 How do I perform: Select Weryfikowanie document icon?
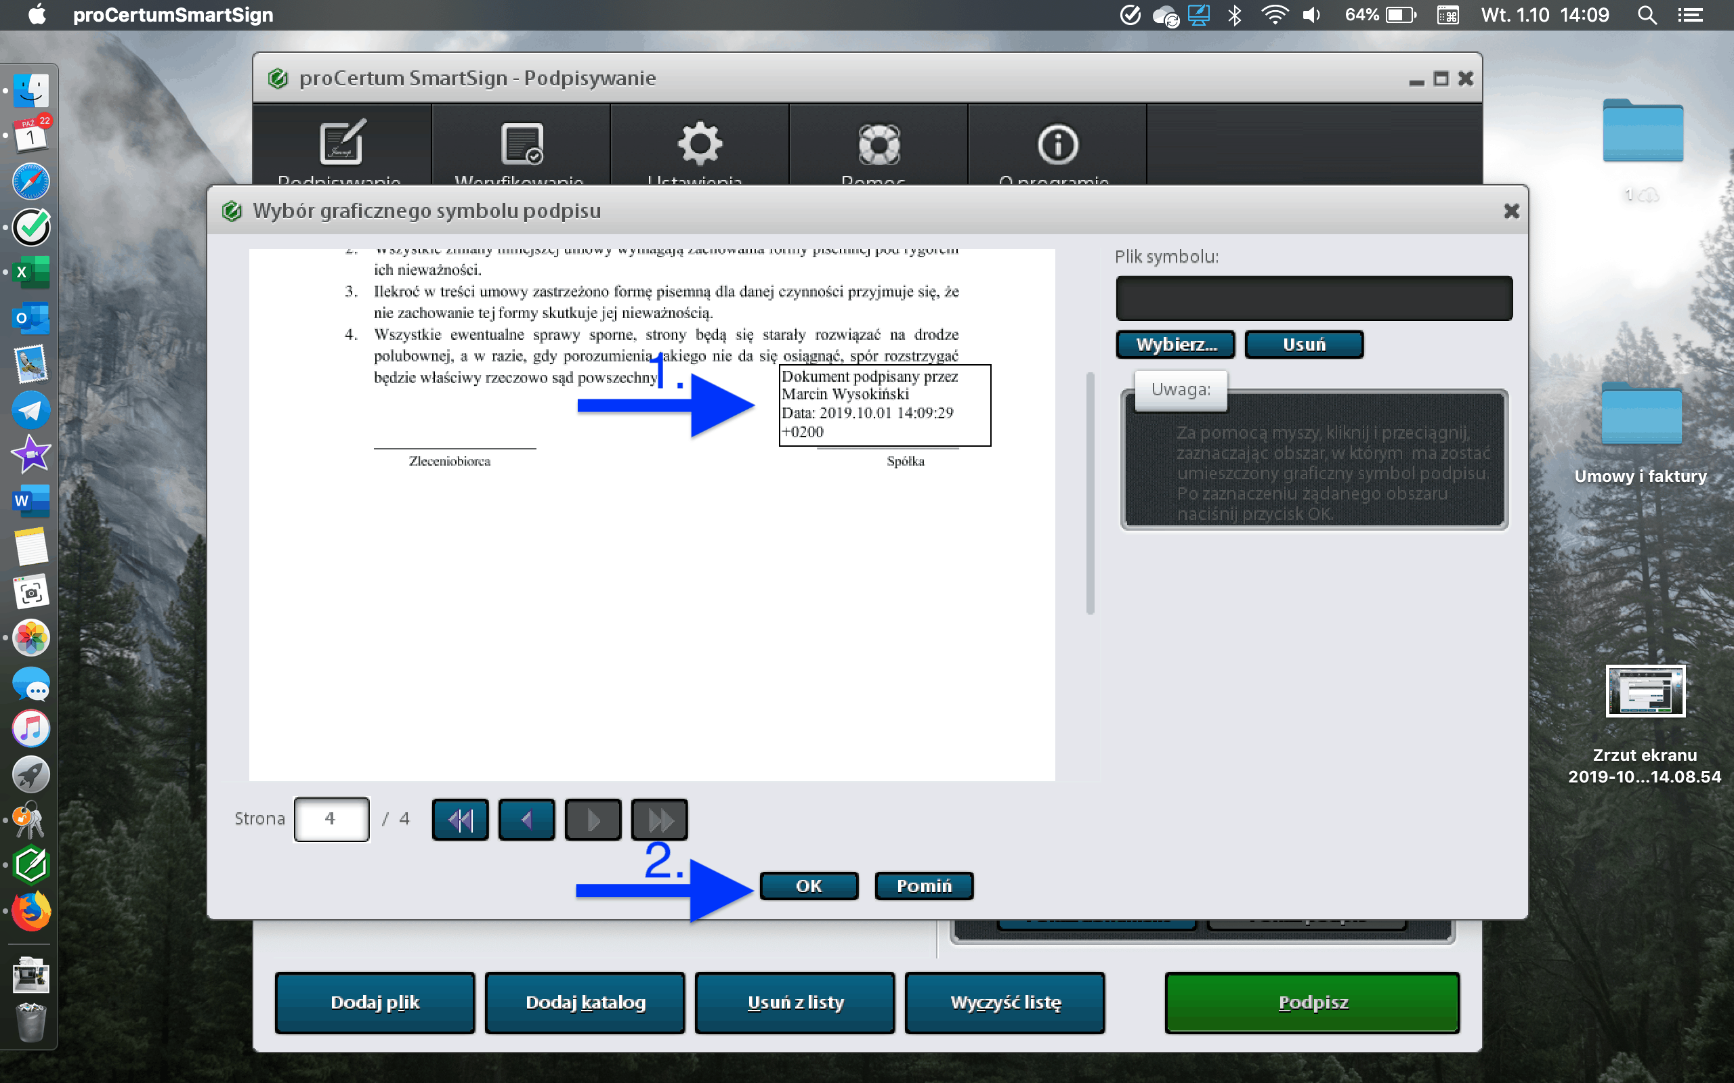[x=521, y=144]
